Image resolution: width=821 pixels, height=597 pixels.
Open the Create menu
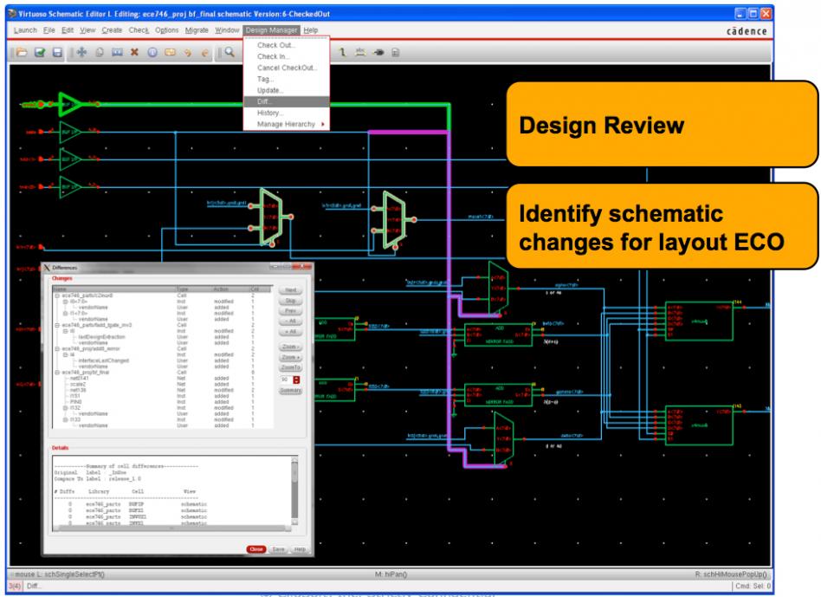coord(112,30)
